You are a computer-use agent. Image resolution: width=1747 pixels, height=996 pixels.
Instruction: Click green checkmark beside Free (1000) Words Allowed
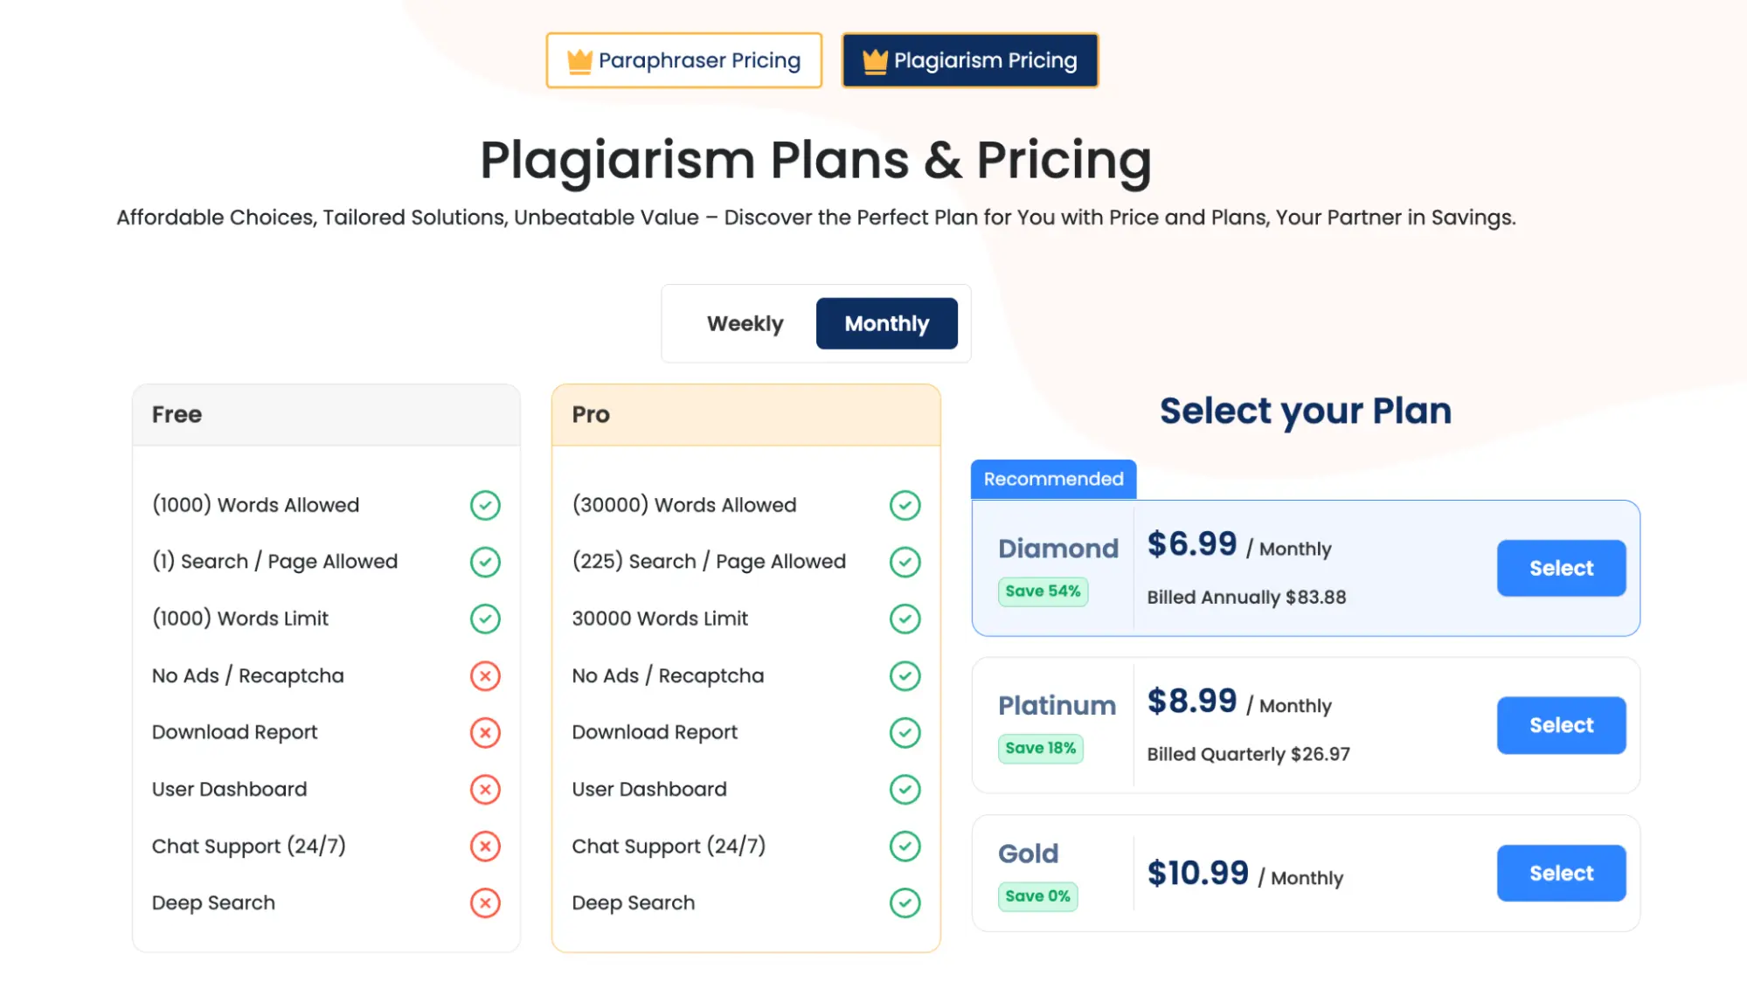pos(485,505)
